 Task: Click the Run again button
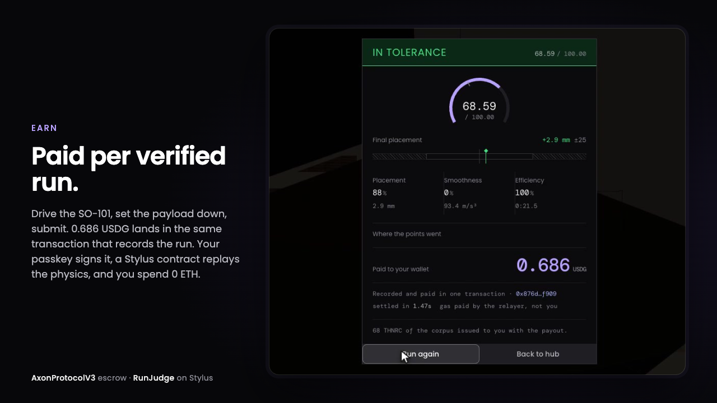point(421,354)
